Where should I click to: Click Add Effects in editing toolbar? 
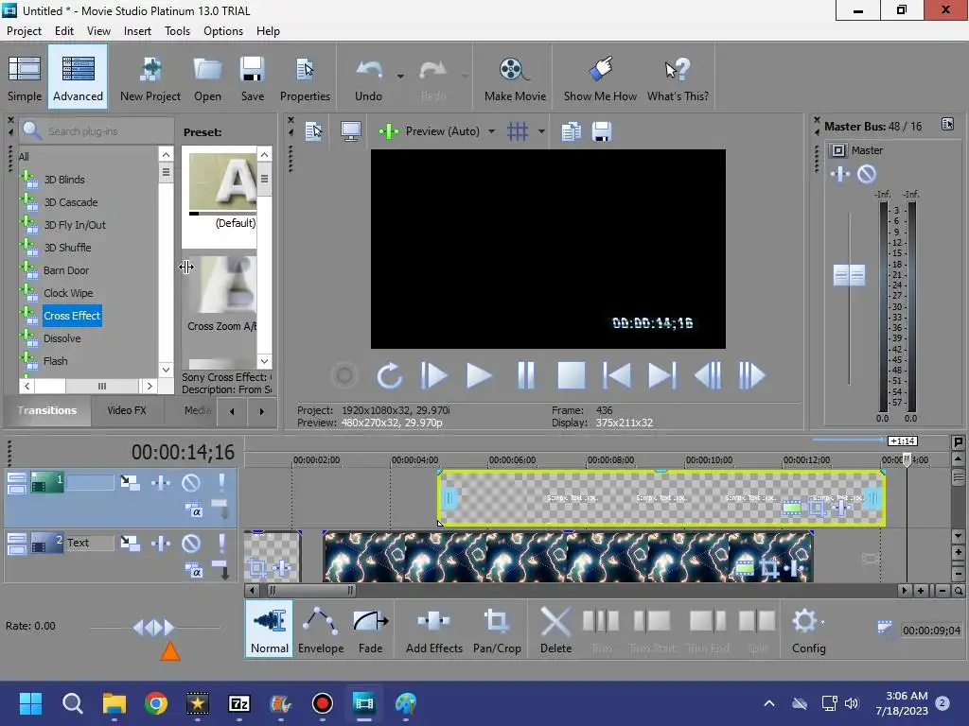[433, 629]
